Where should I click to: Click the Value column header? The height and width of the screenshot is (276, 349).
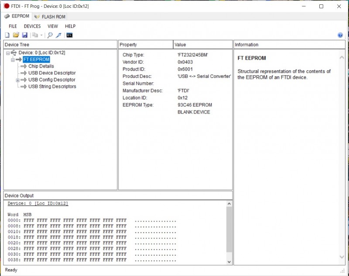(203, 45)
